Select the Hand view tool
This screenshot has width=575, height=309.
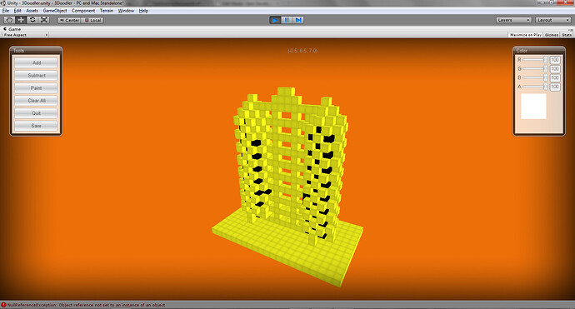pyautogui.click(x=9, y=20)
